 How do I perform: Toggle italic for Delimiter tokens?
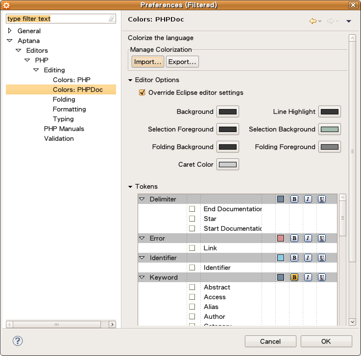pyautogui.click(x=308, y=199)
